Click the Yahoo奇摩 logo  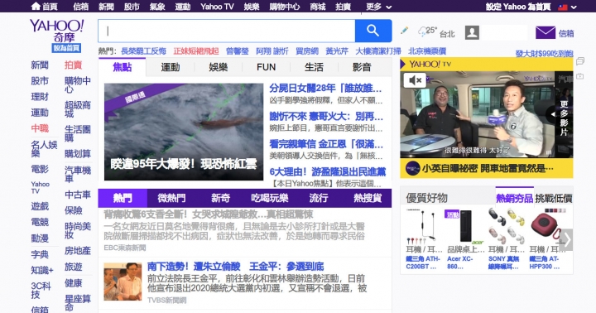pos(56,31)
